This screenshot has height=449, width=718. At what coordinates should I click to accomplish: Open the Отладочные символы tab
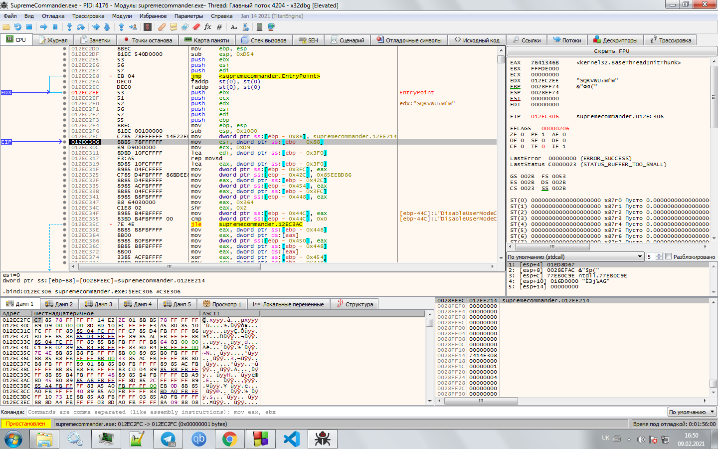click(x=409, y=40)
